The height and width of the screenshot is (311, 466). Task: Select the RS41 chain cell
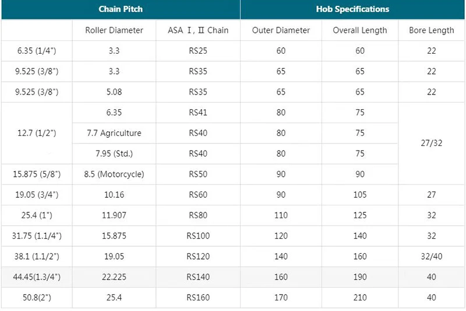(199, 113)
